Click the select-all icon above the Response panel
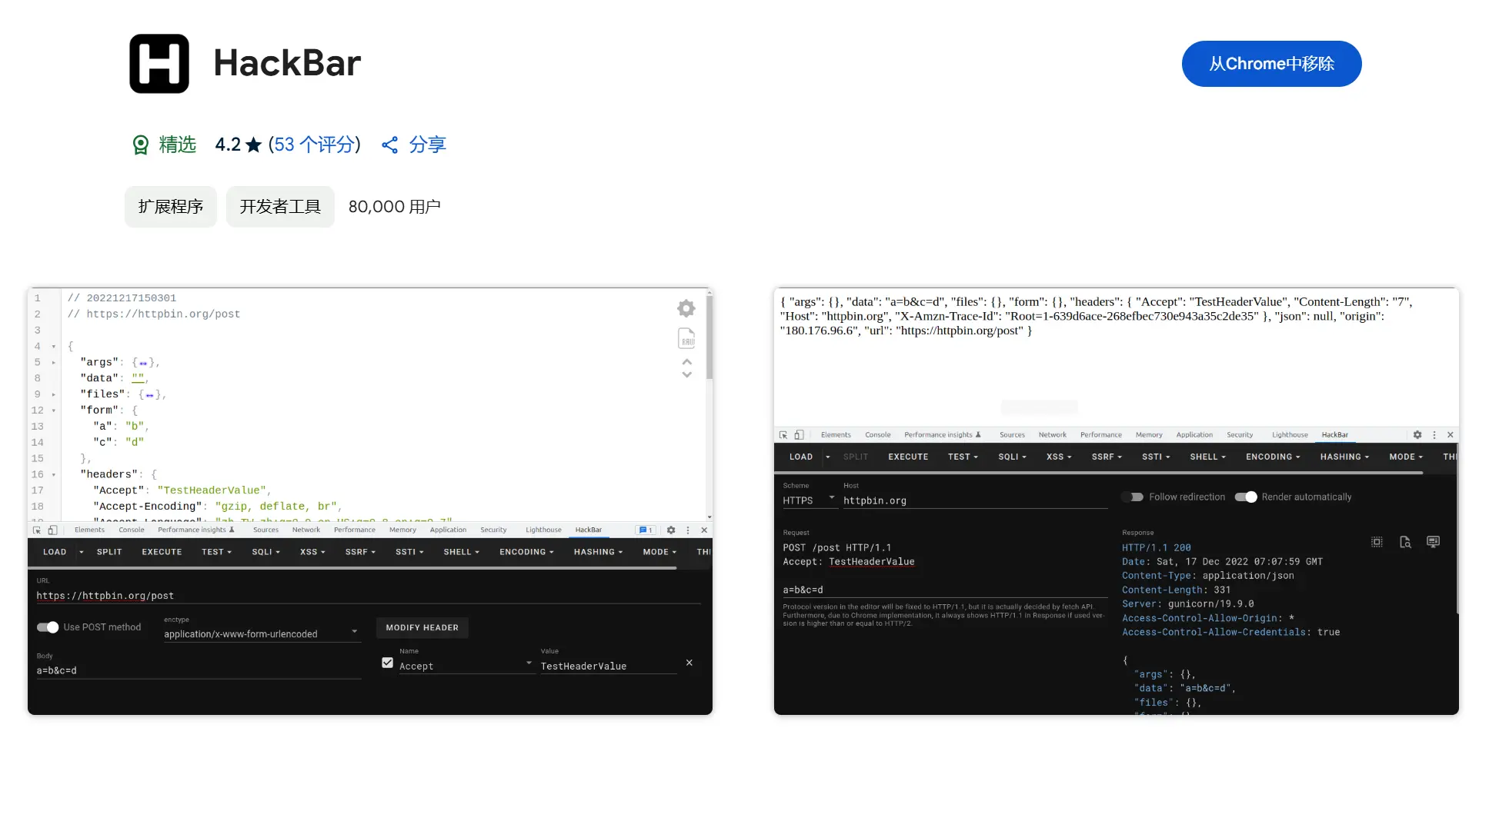 [1377, 542]
